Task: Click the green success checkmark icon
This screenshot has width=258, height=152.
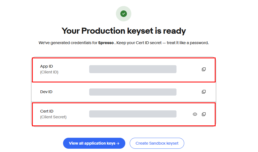Action: (x=124, y=14)
